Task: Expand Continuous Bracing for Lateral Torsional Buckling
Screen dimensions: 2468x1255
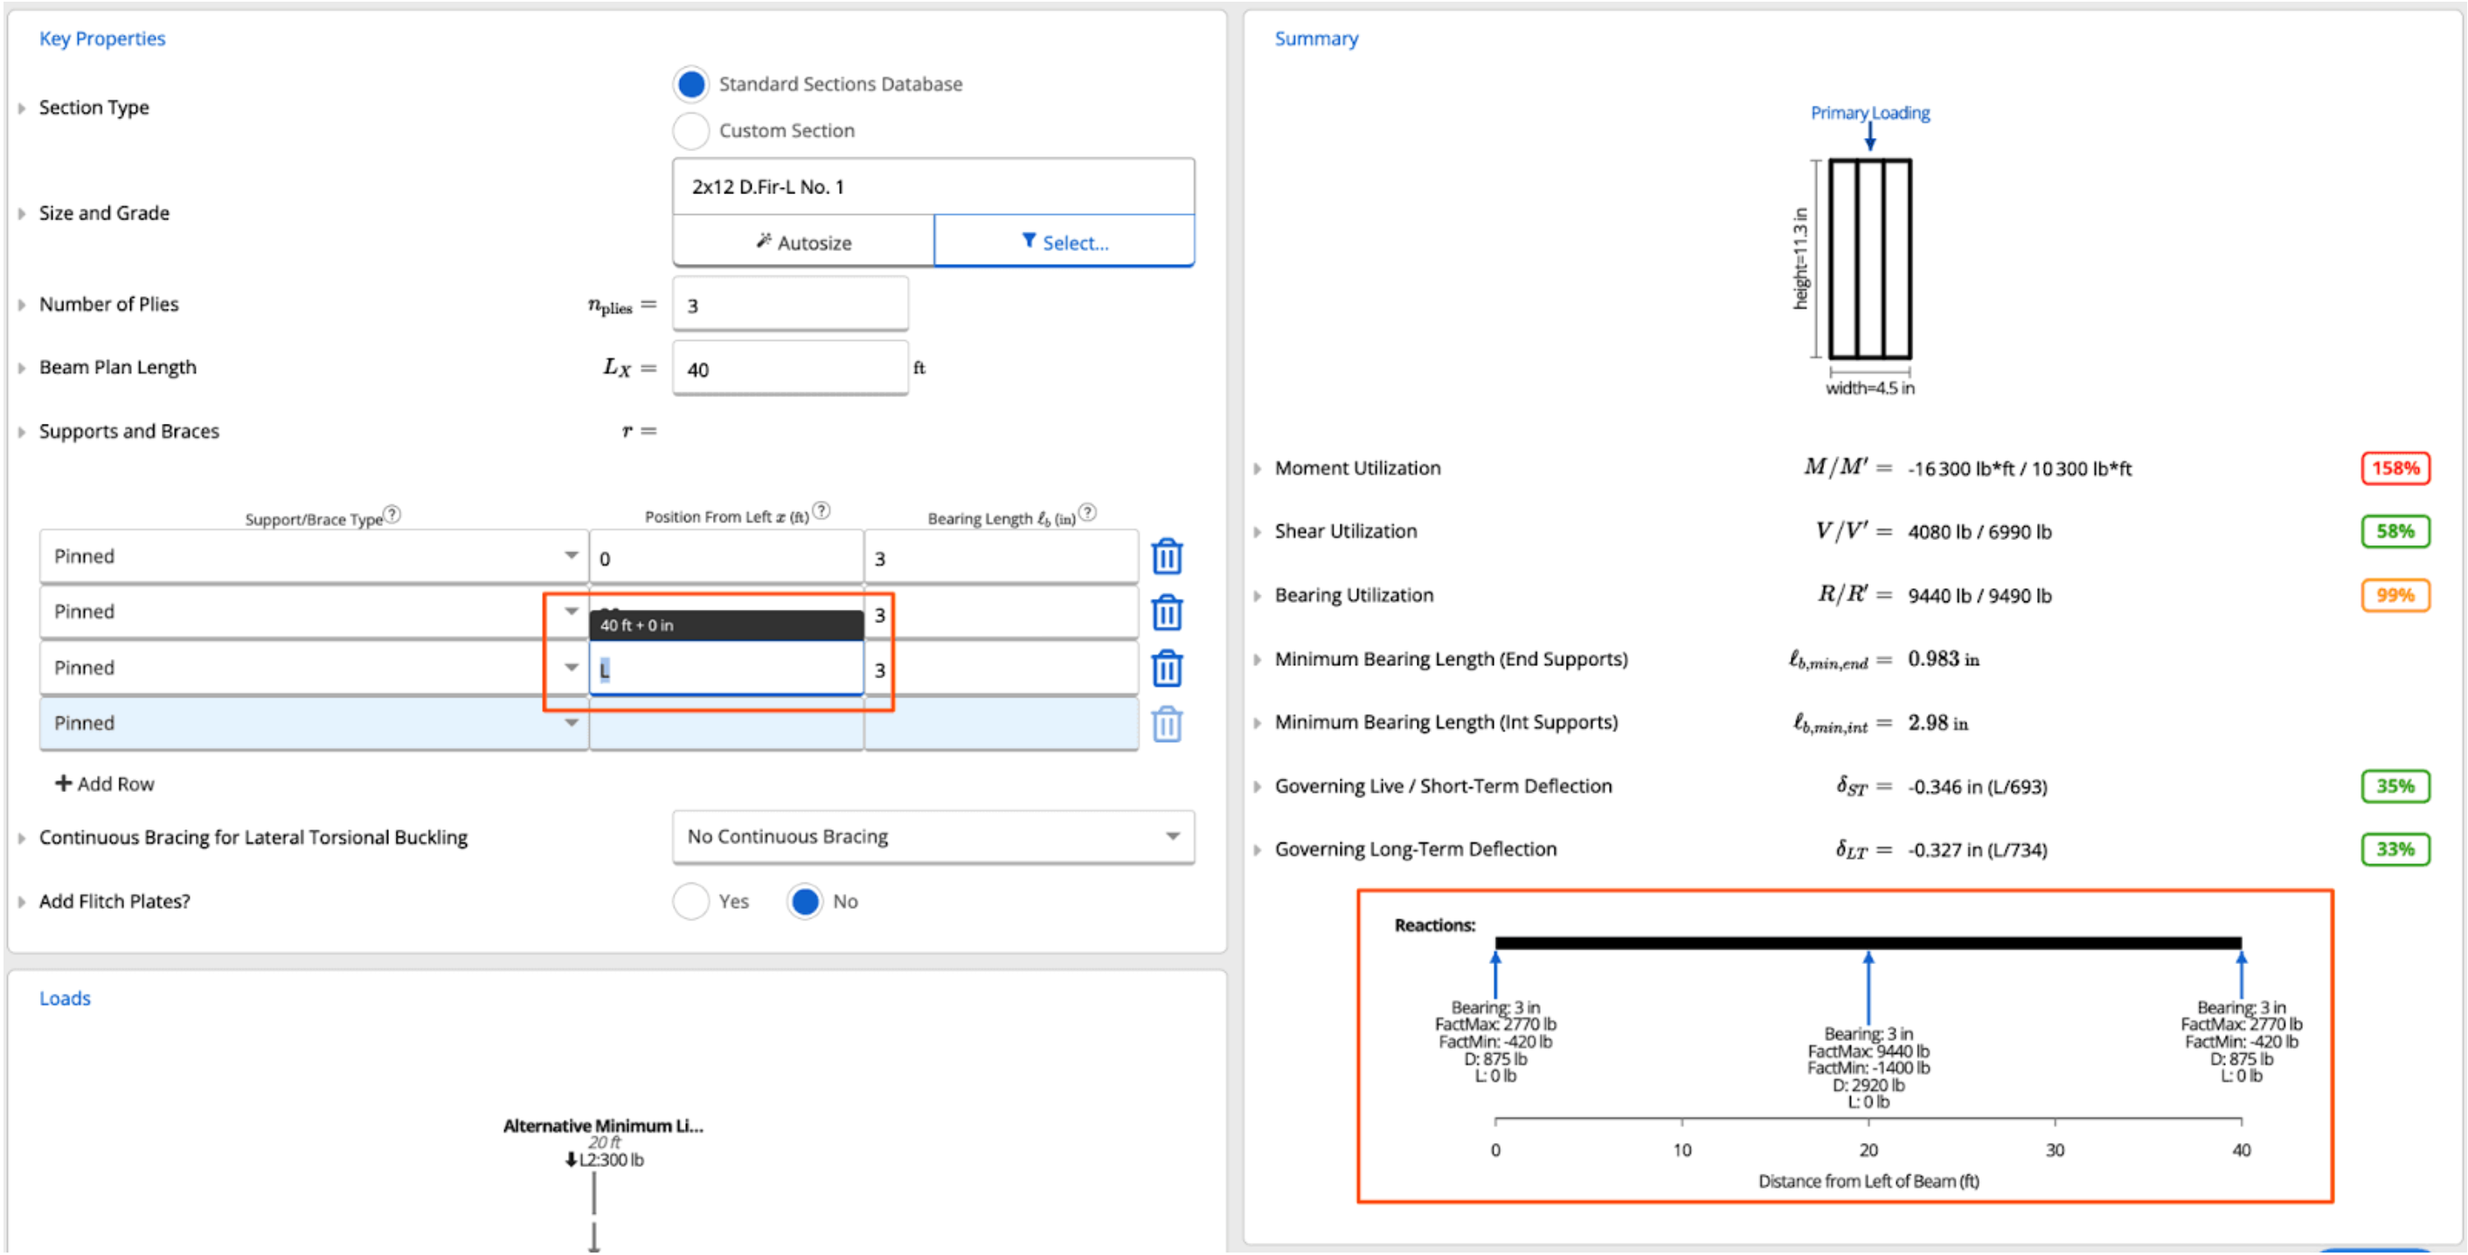Action: [22, 838]
